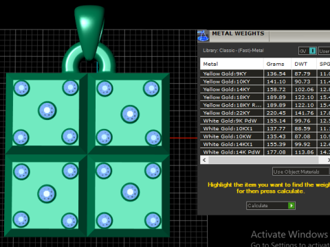330x247 pixels.
Task: Select the White Gold:14K PdW row
Action: pyautogui.click(x=265, y=152)
